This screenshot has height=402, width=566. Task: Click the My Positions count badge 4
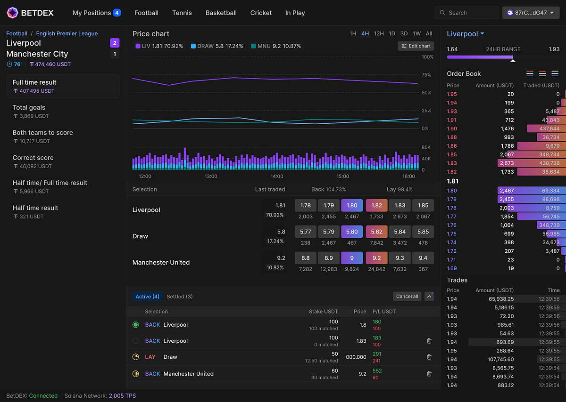[x=117, y=13]
